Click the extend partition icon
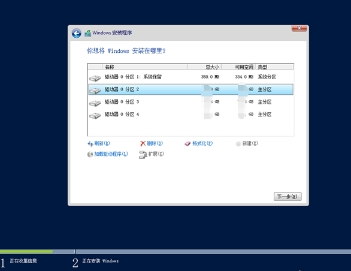The image size is (351, 271). pos(143,155)
